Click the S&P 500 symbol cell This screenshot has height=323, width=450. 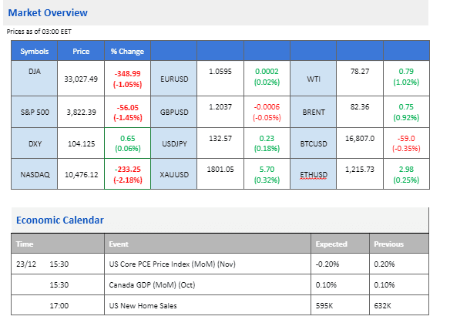(34, 112)
